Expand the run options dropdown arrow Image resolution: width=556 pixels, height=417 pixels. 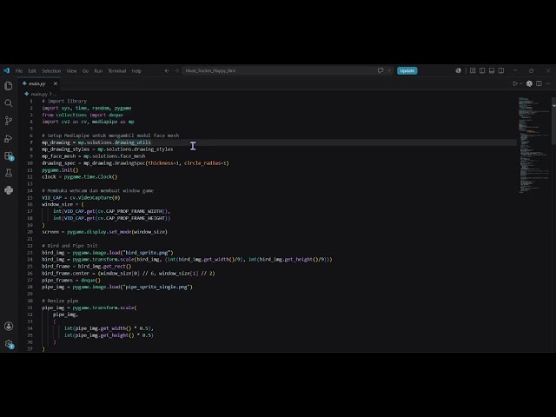point(521,83)
